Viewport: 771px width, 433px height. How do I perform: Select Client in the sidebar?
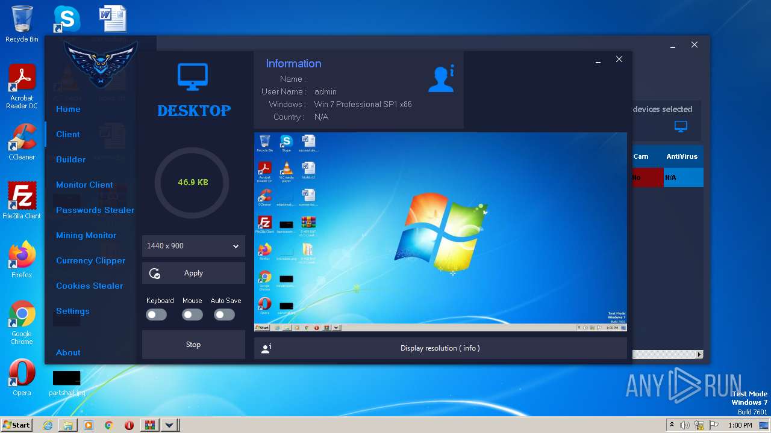coord(67,134)
